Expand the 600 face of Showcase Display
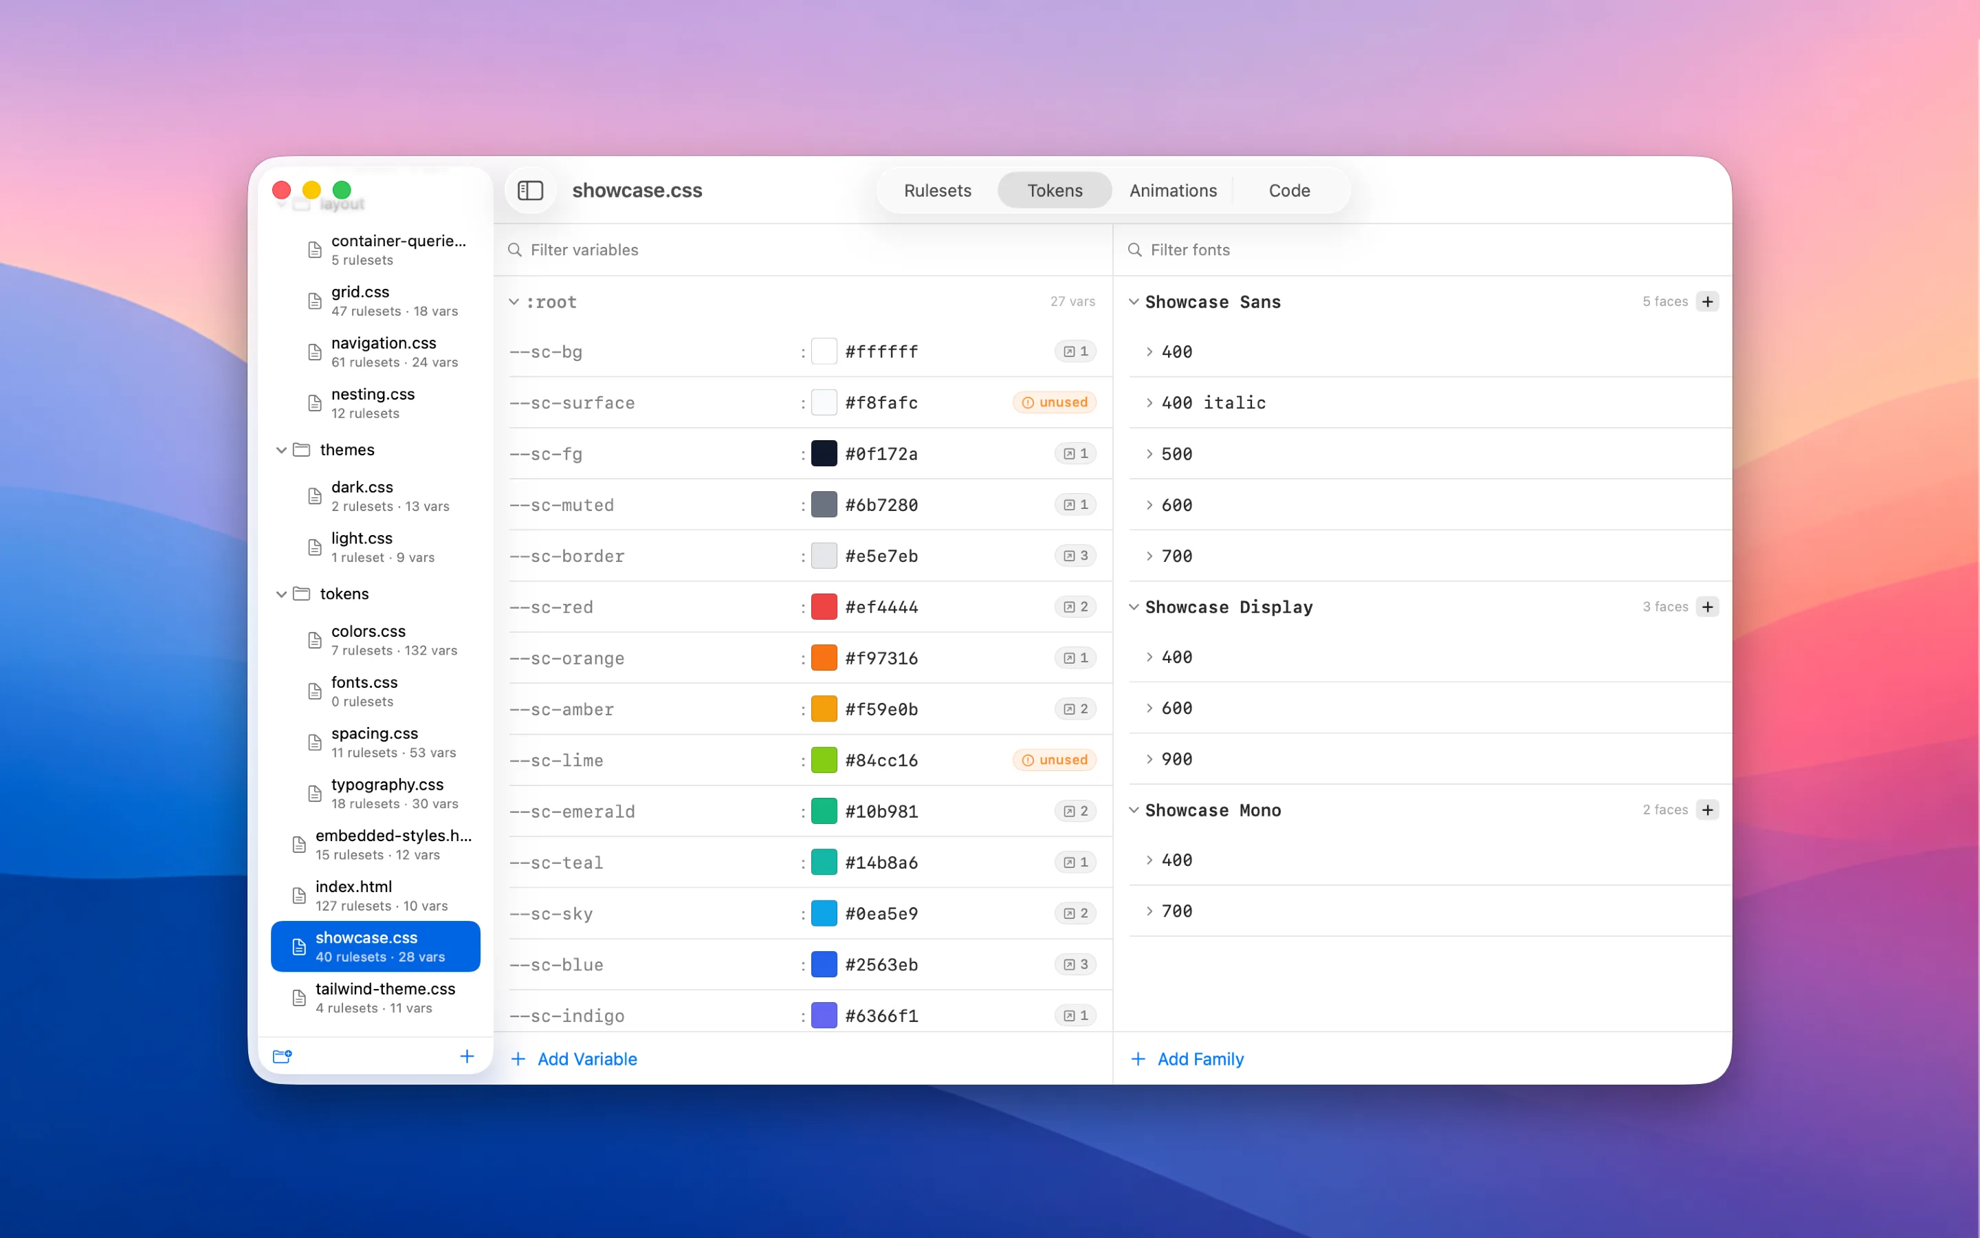Screen dimensions: 1980x1238 [x=1149, y=708]
